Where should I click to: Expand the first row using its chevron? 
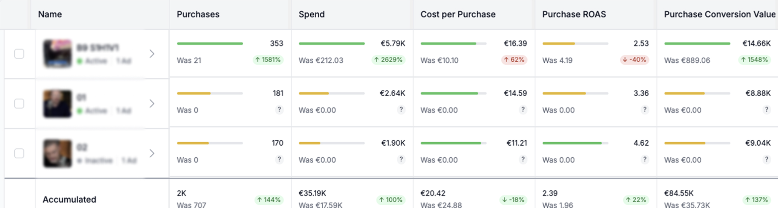[x=152, y=54]
